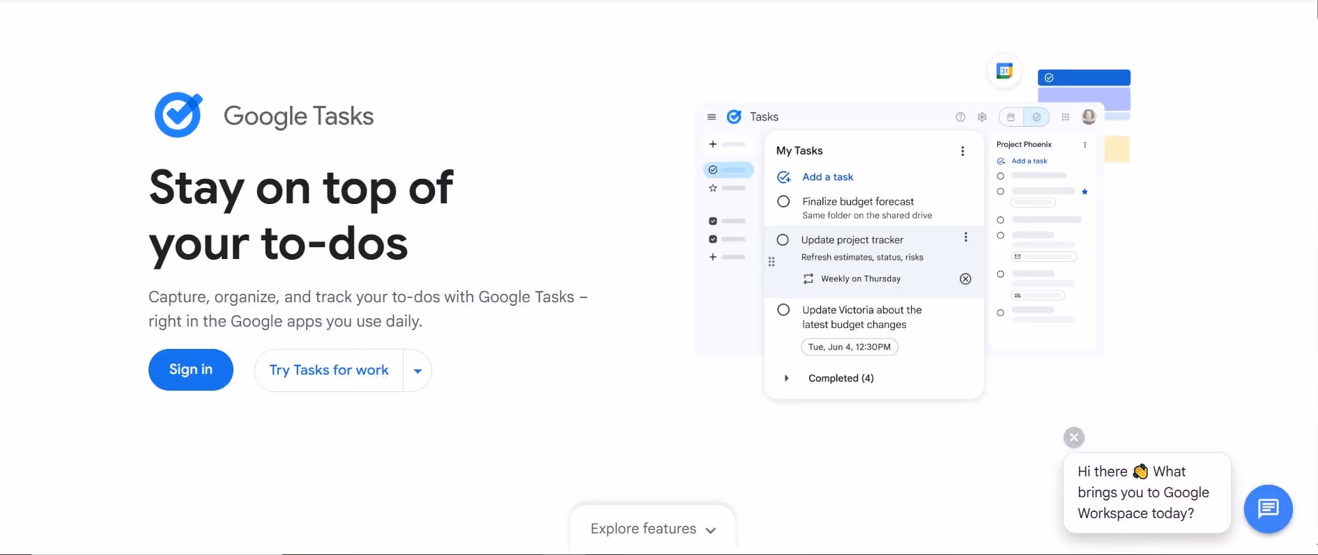
Task: Toggle the second checked list in sidebar
Action: (712, 239)
